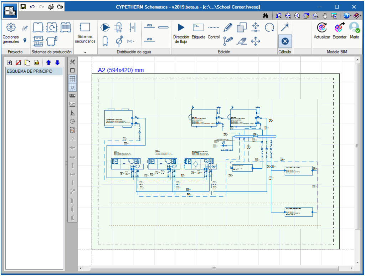The width and height of the screenshot is (365, 276).
Task: Click the eraser tool in Edición
Action: coord(242,41)
